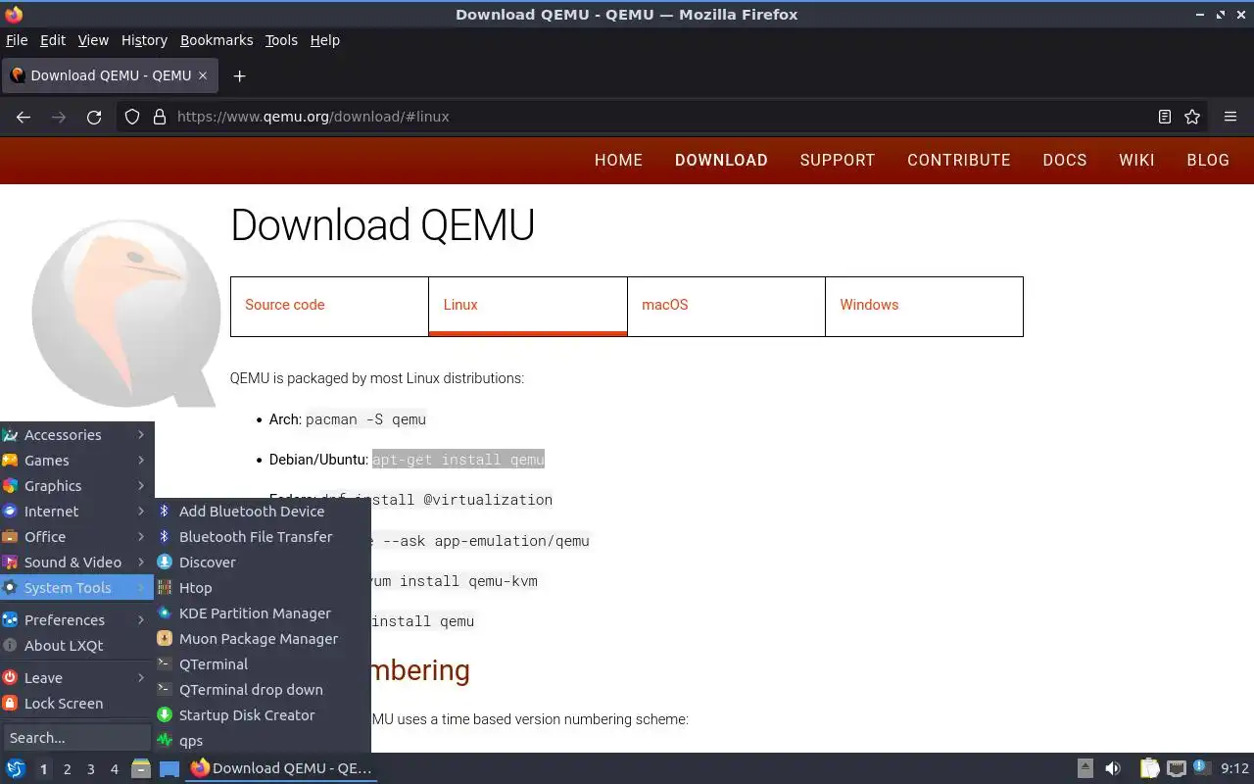
Task: Click the Firefox back arrow
Action: tap(24, 117)
